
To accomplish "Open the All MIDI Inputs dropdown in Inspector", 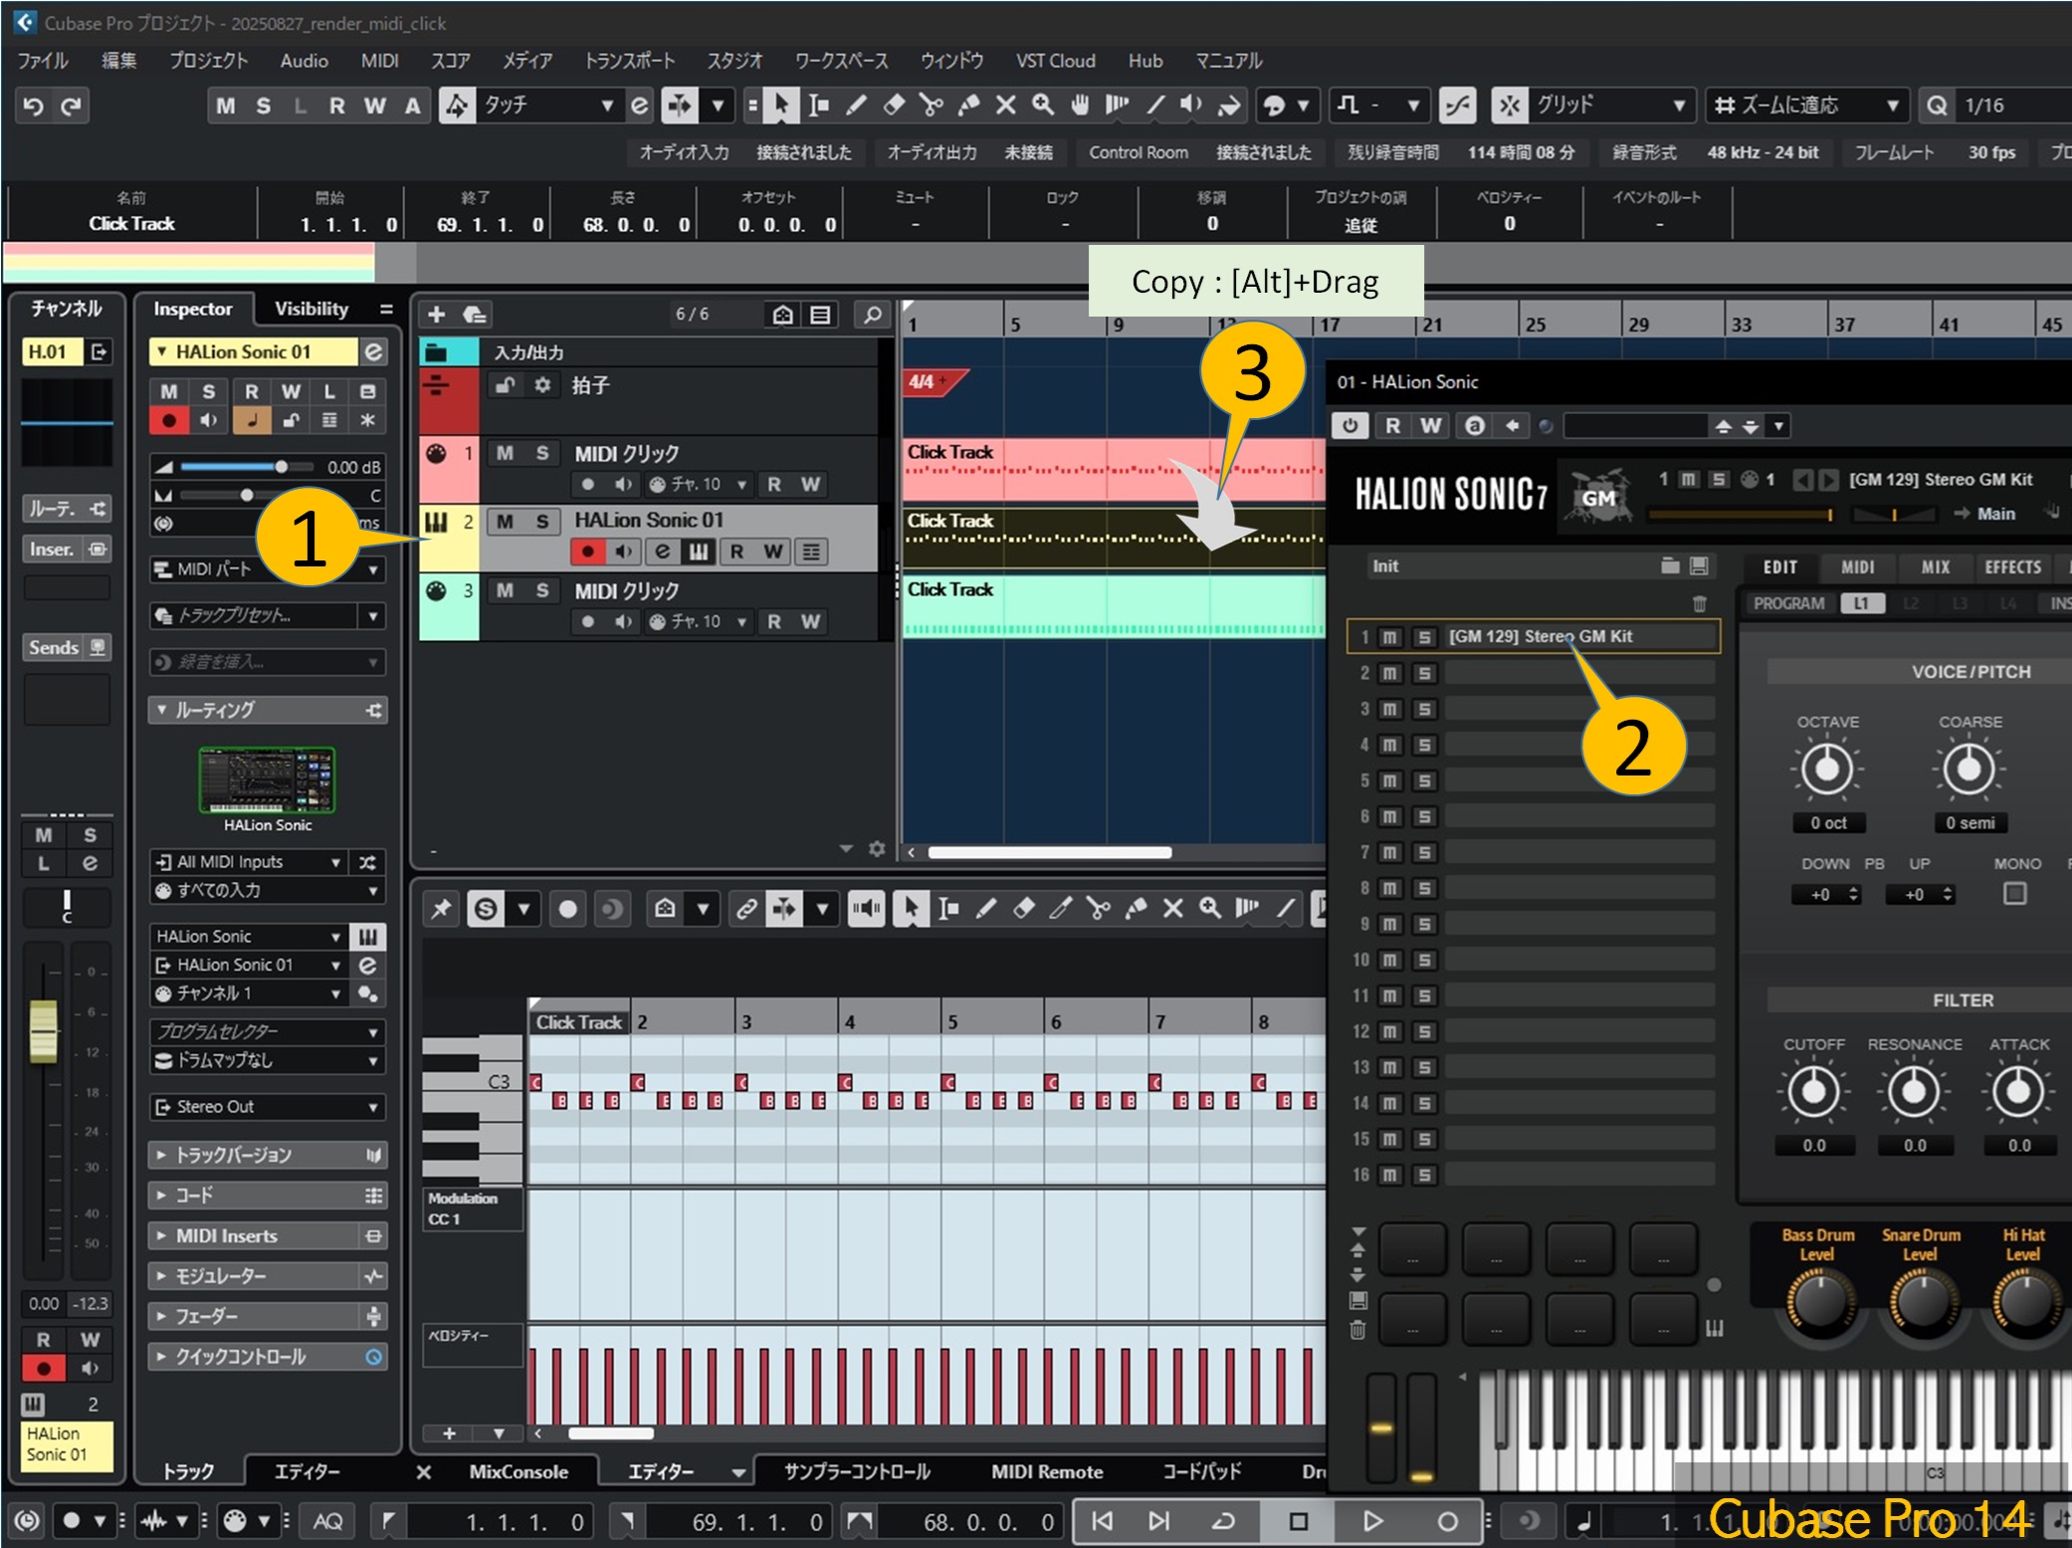I will tap(249, 862).
